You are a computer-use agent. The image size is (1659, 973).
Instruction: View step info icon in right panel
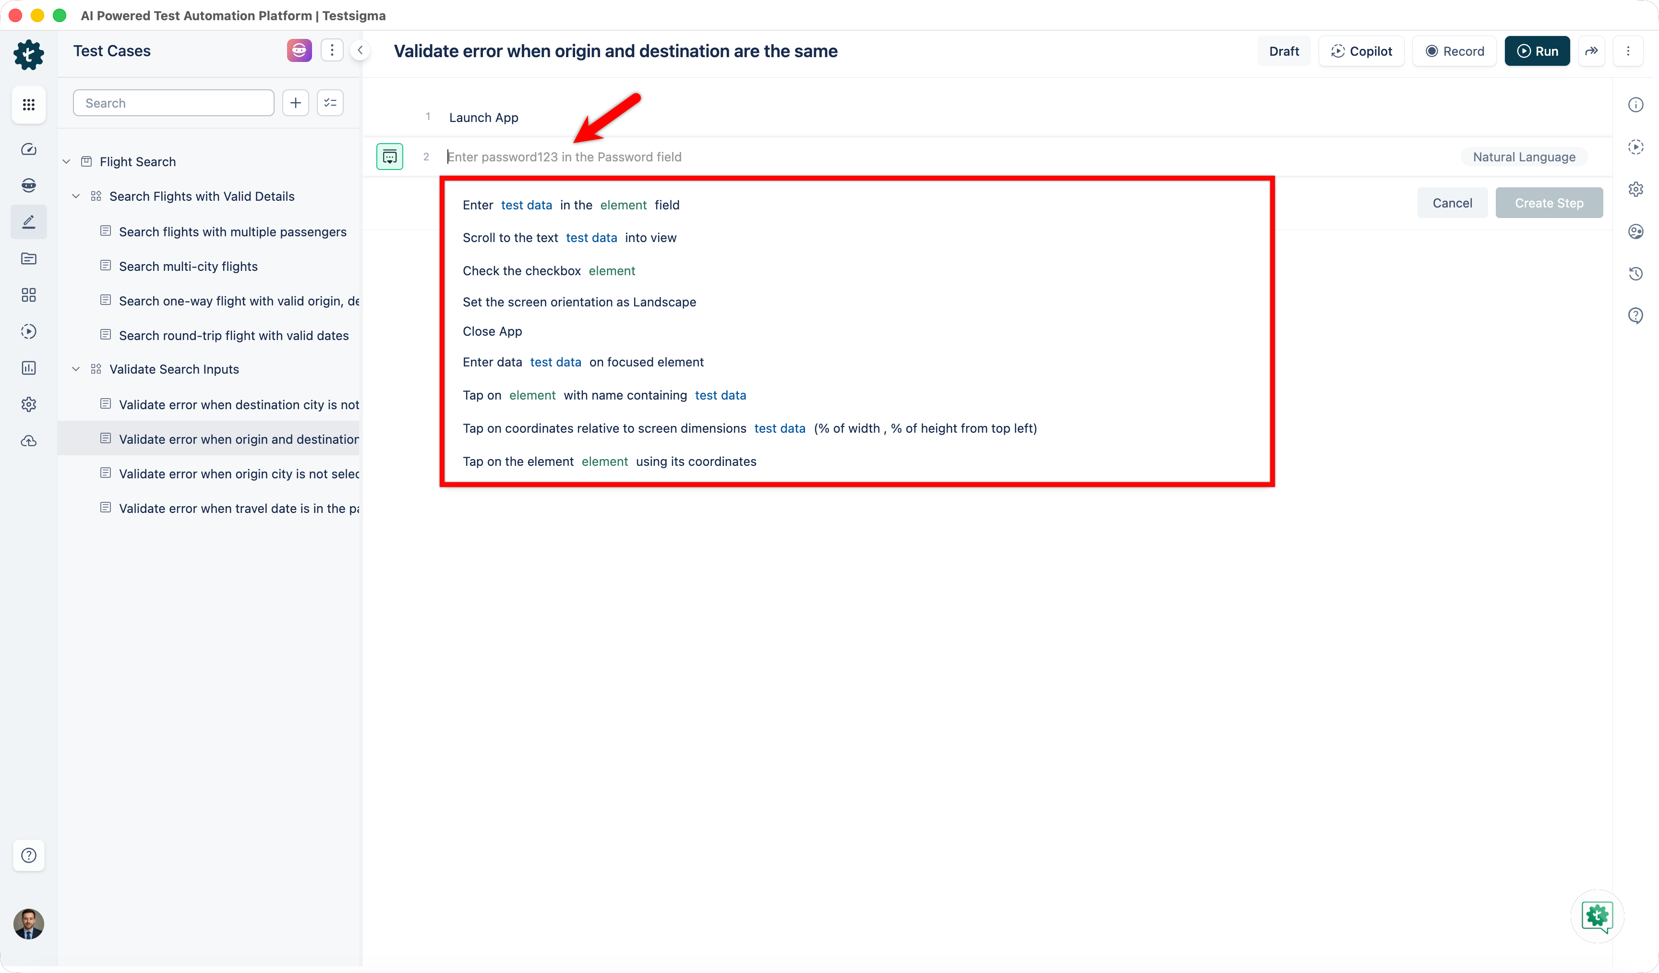(x=1636, y=104)
